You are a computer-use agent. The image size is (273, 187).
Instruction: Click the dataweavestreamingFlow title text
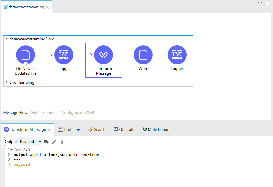pos(32,39)
